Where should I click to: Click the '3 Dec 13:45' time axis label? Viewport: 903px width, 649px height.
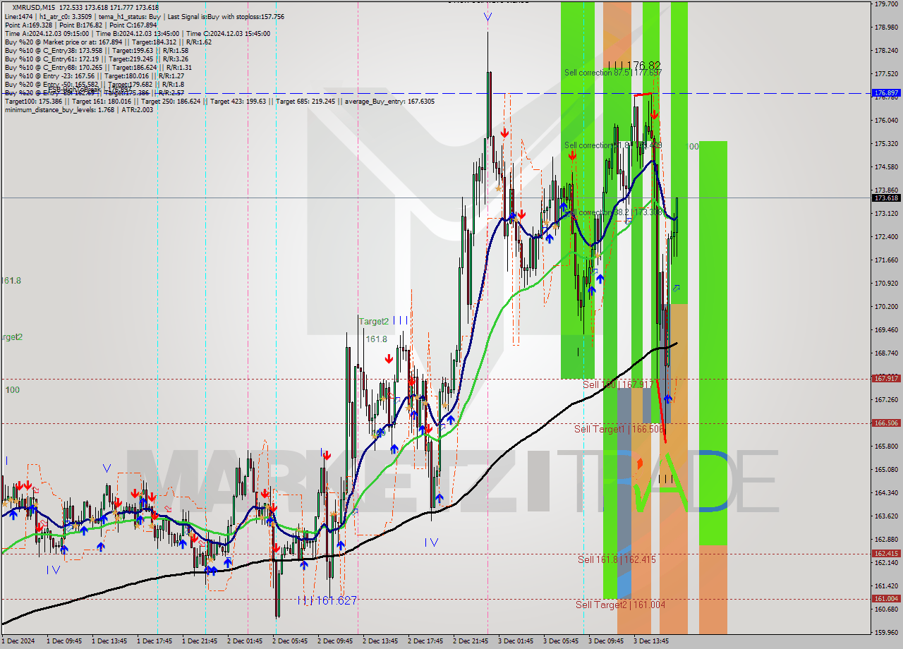[x=650, y=641]
